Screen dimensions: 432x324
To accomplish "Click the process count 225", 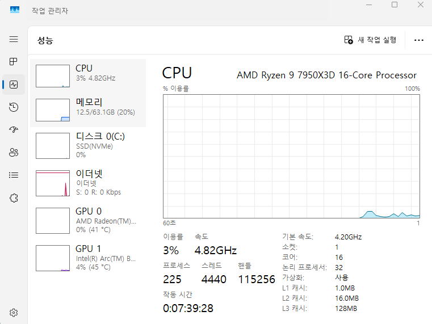I will [172, 279].
